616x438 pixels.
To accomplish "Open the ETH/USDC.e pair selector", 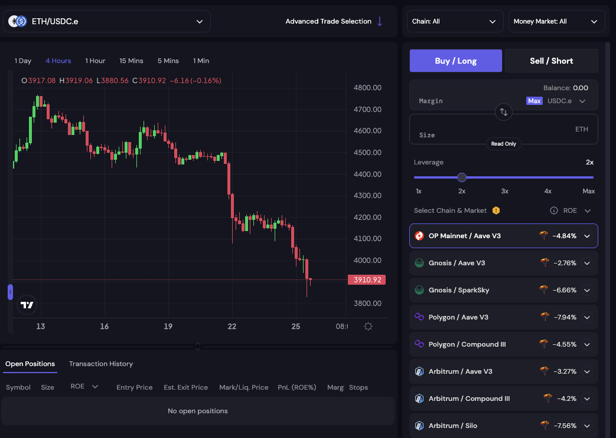I will pyautogui.click(x=106, y=21).
